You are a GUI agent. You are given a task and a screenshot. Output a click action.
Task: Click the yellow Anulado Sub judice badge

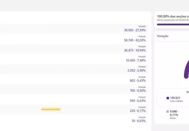(x=51, y=109)
